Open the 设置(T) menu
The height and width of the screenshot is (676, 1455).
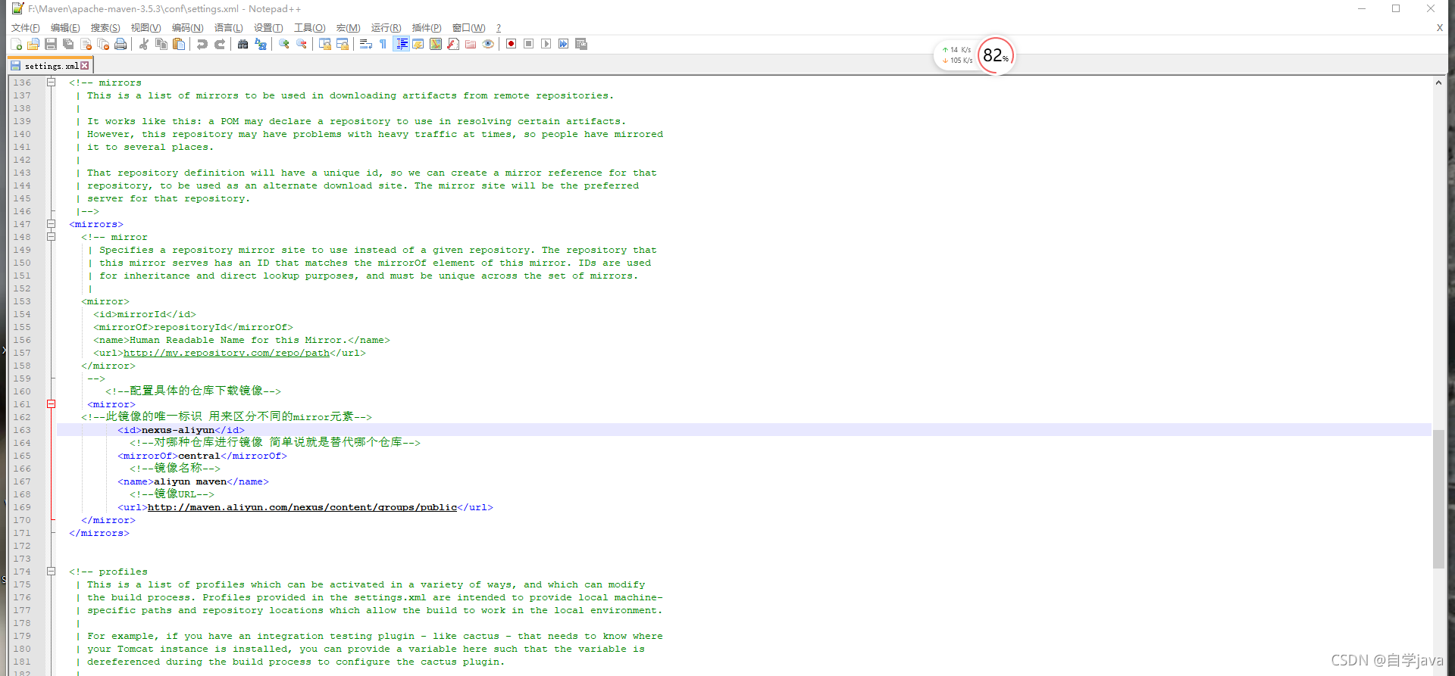click(x=268, y=28)
